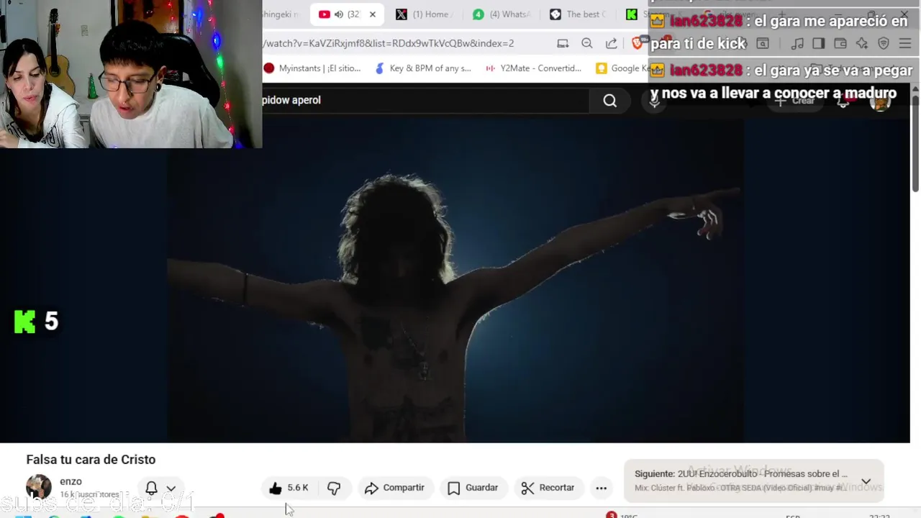Open Leo AI sparkle icon
Image resolution: width=921 pixels, height=518 pixels.
coord(861,44)
